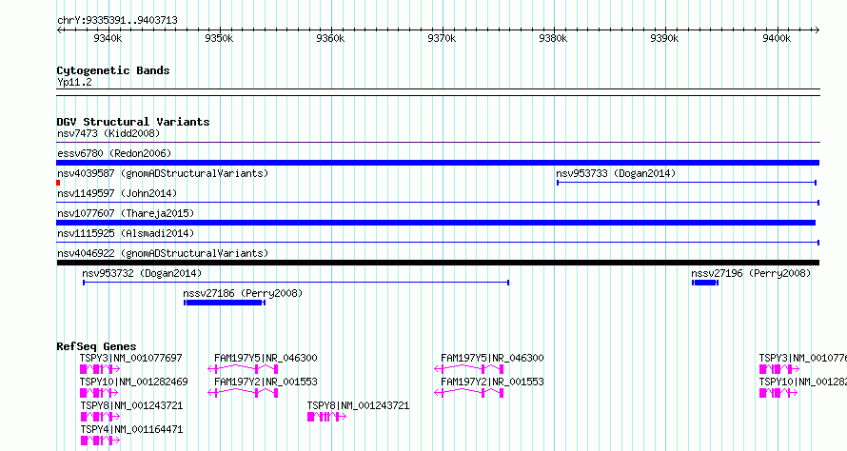Click the TSPY8|NM_001243721 label below TSPY10
Viewport: 847px width, 451px height.
(x=131, y=405)
